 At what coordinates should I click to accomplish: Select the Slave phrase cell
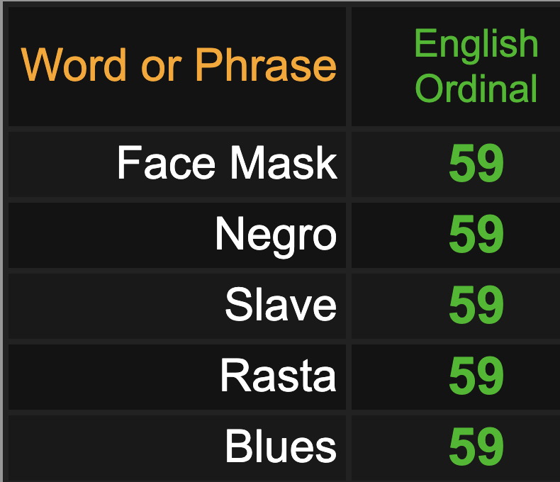(177, 306)
